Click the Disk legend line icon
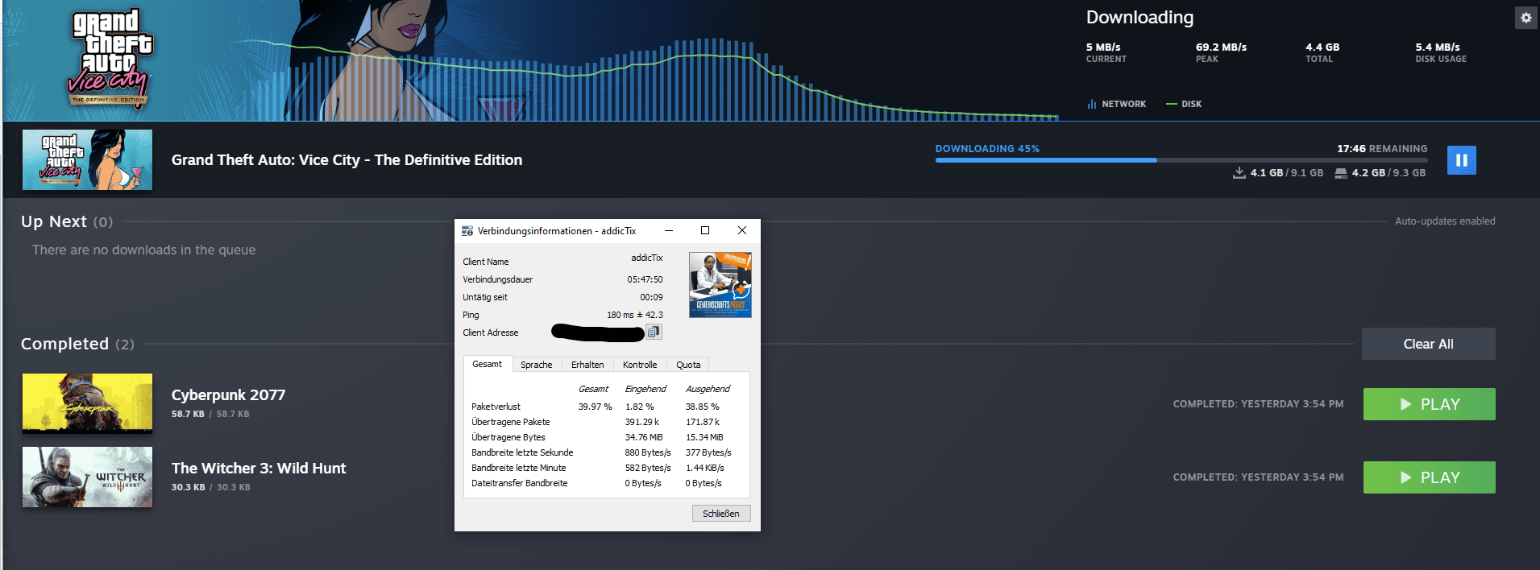Image resolution: width=1540 pixels, height=570 pixels. tap(1172, 104)
